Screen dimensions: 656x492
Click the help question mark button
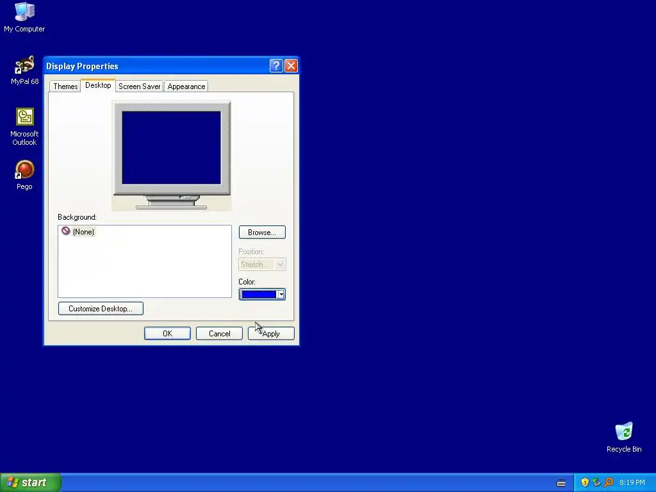(x=276, y=66)
